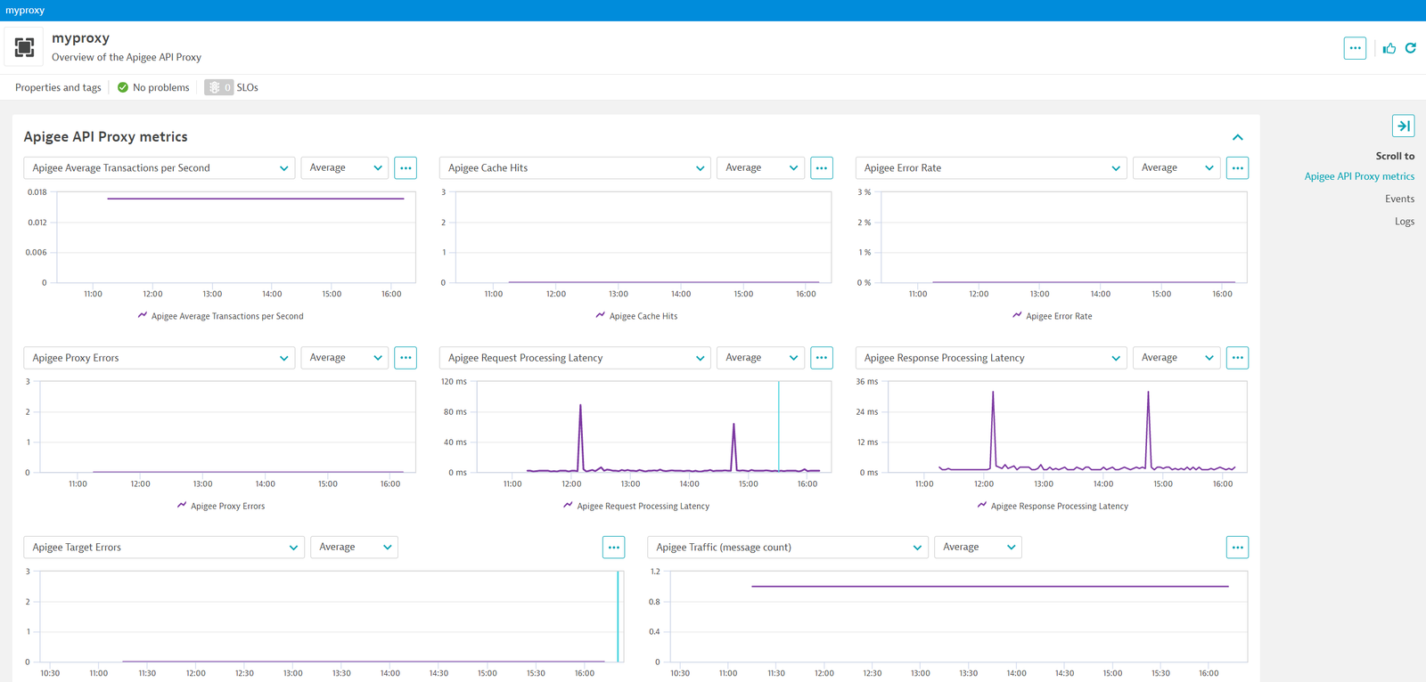Open the Apigee Request Processing Latency dropdown
Image resolution: width=1426 pixels, height=682 pixels.
[x=575, y=358]
